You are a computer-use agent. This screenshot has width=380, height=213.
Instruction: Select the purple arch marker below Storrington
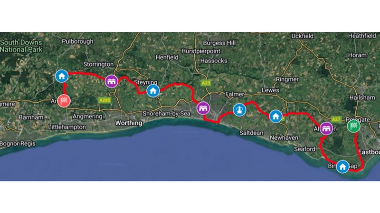click(112, 81)
